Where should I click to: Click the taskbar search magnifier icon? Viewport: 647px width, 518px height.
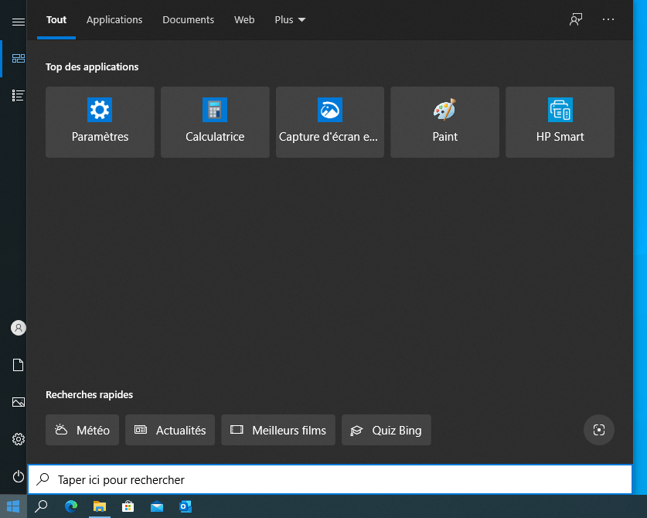point(41,506)
